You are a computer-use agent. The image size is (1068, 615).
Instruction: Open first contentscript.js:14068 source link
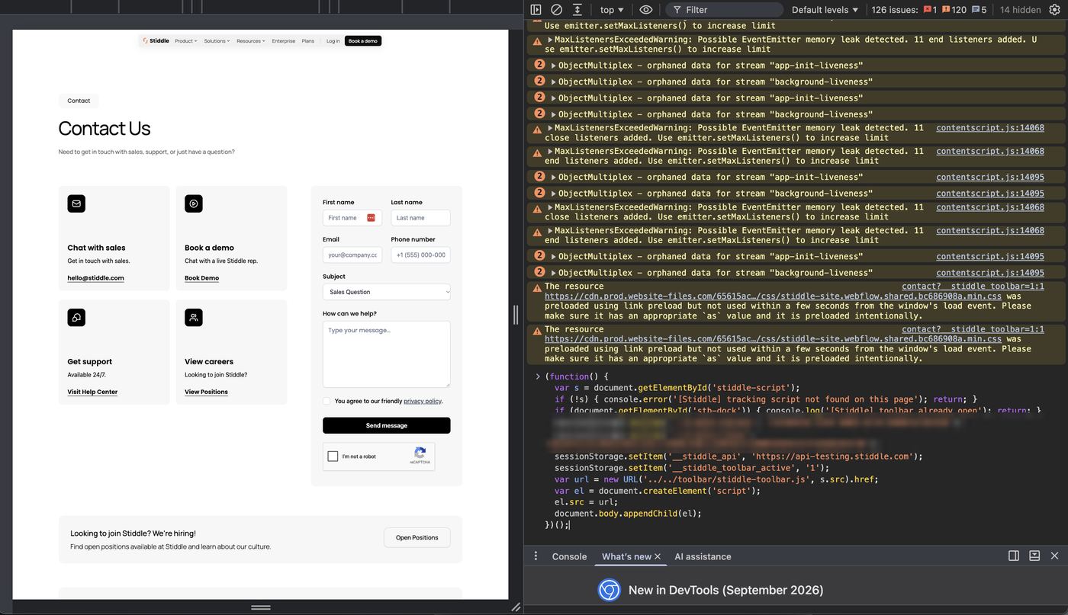pyautogui.click(x=990, y=128)
